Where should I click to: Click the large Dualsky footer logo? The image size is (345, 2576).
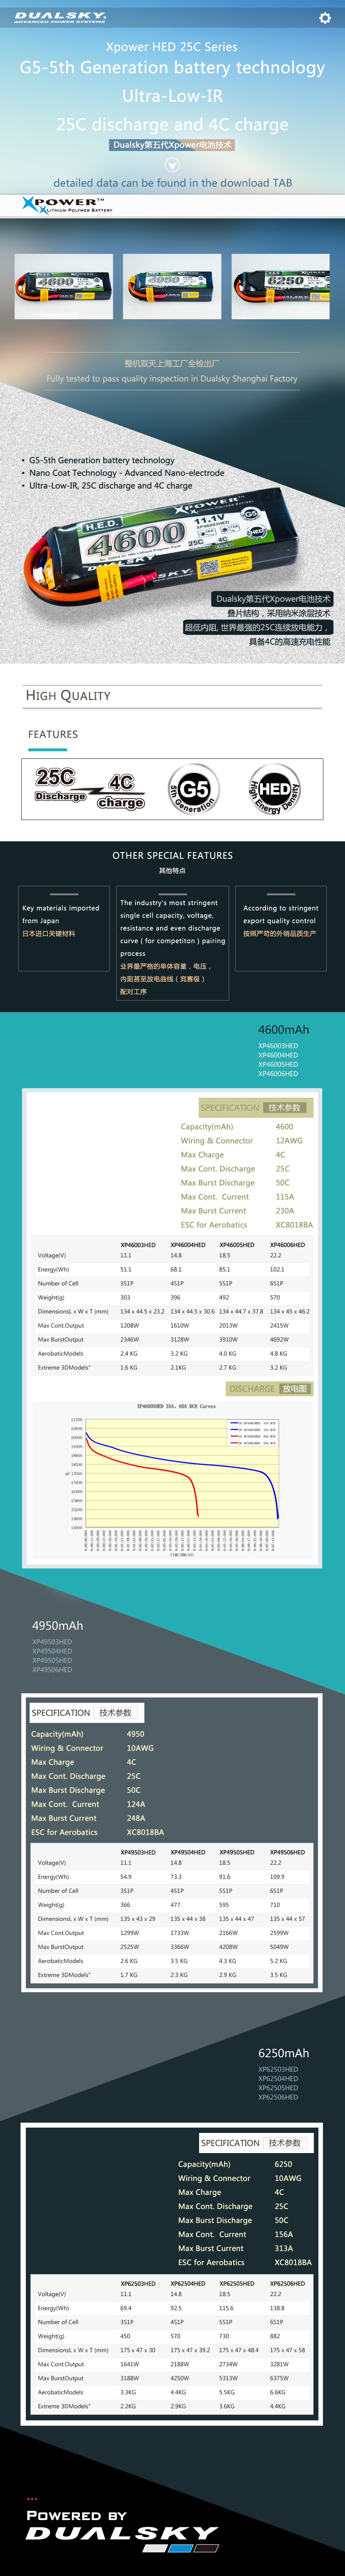click(x=121, y=2532)
